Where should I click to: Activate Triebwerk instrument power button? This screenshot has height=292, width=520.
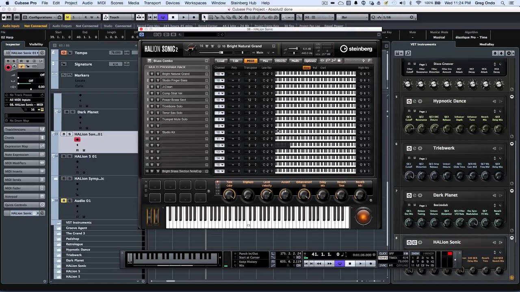click(409, 148)
